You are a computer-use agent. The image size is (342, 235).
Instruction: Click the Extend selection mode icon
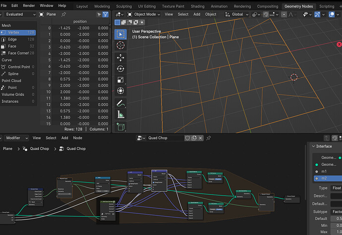coord(123,22)
